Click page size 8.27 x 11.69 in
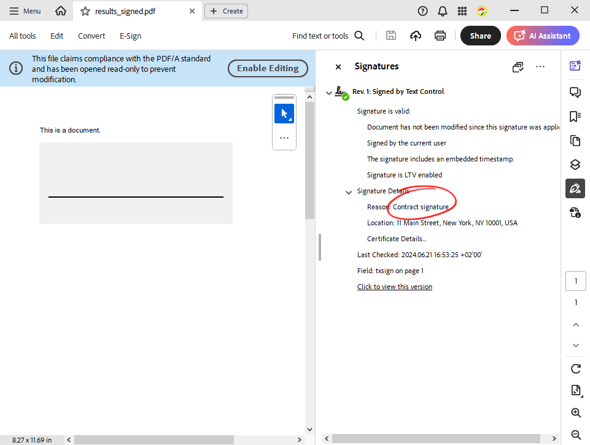Image resolution: width=590 pixels, height=445 pixels. coord(32,440)
